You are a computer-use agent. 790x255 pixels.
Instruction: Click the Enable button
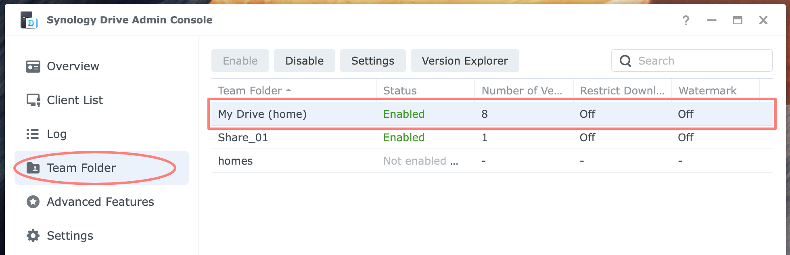[240, 61]
